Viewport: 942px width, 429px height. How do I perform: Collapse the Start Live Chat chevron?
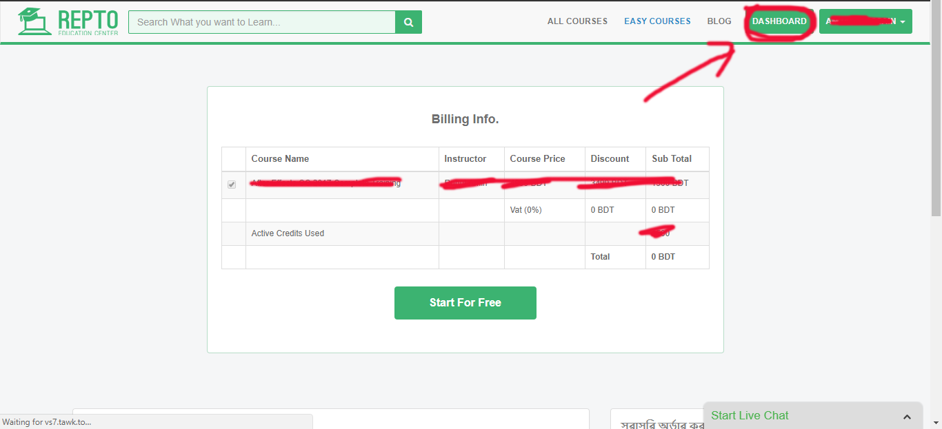pos(907,416)
